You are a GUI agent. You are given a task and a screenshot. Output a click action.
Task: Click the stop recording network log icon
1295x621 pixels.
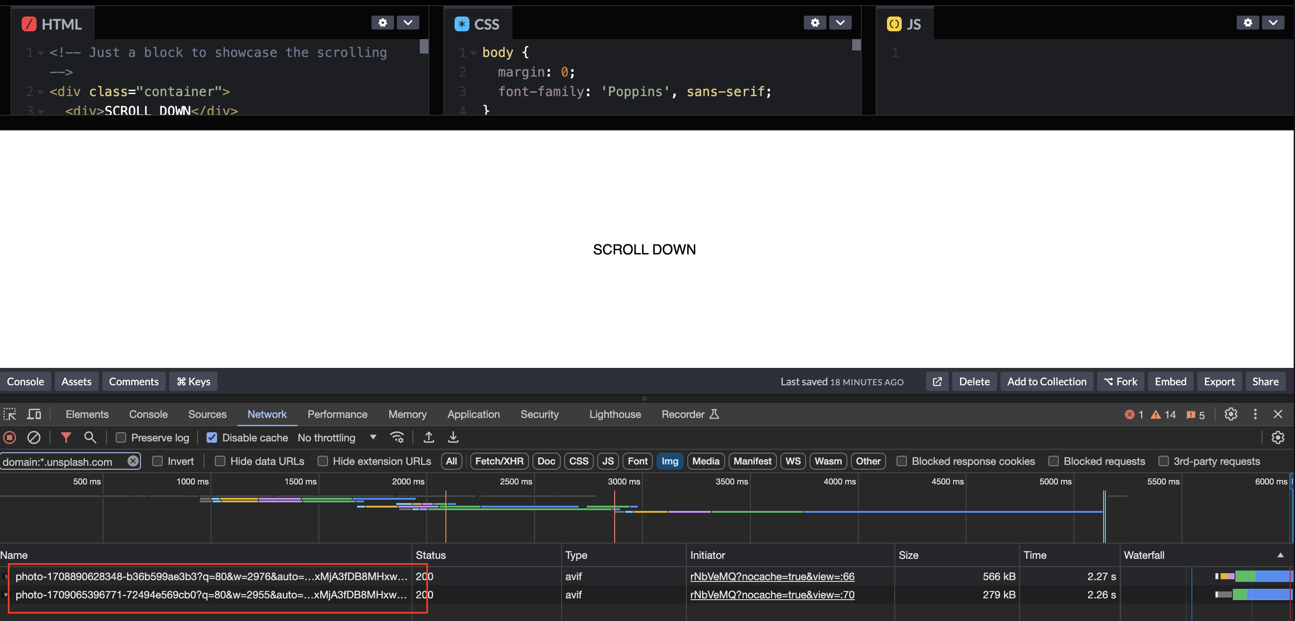click(x=10, y=437)
